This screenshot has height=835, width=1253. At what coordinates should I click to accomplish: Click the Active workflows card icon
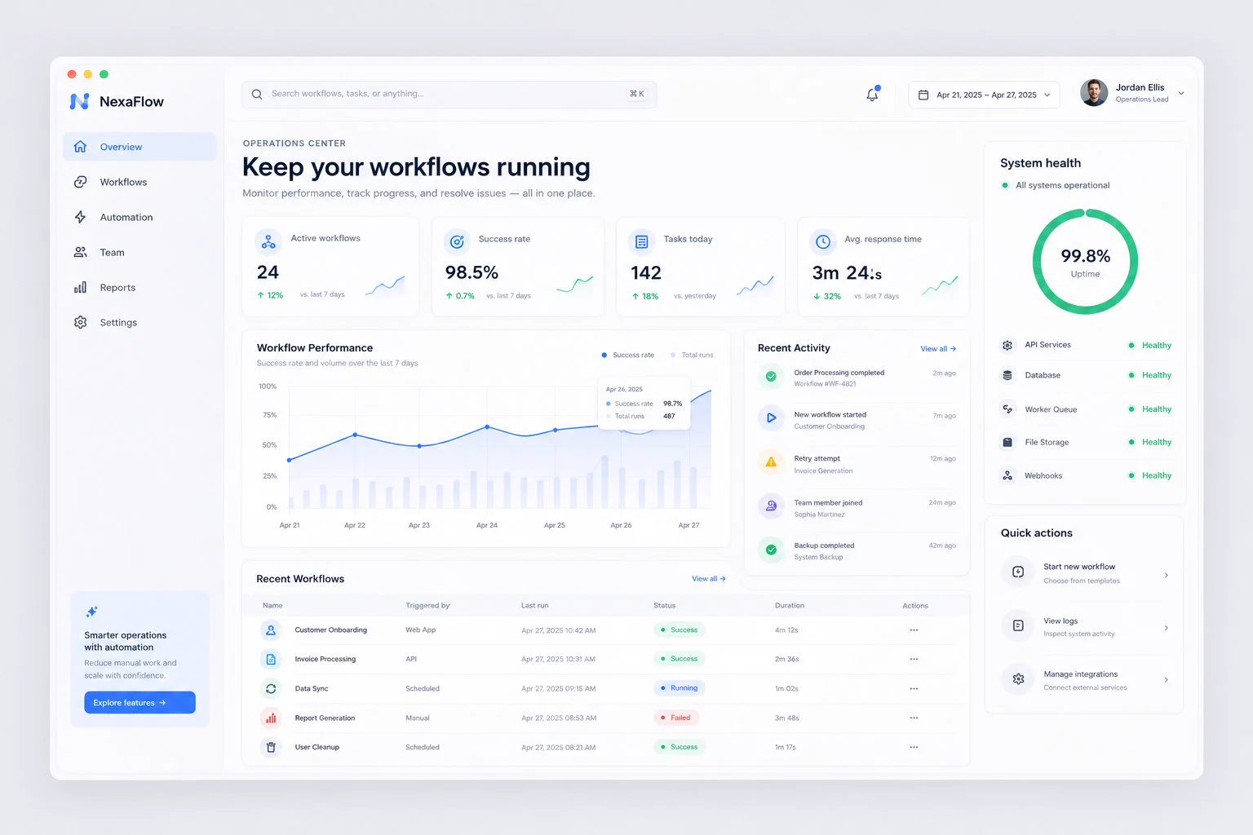point(268,242)
